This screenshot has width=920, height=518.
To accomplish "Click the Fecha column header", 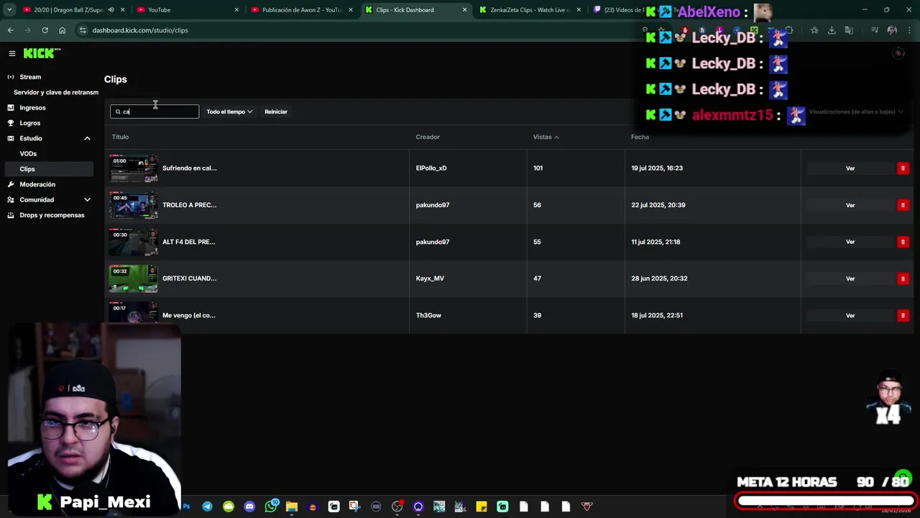I will point(640,137).
